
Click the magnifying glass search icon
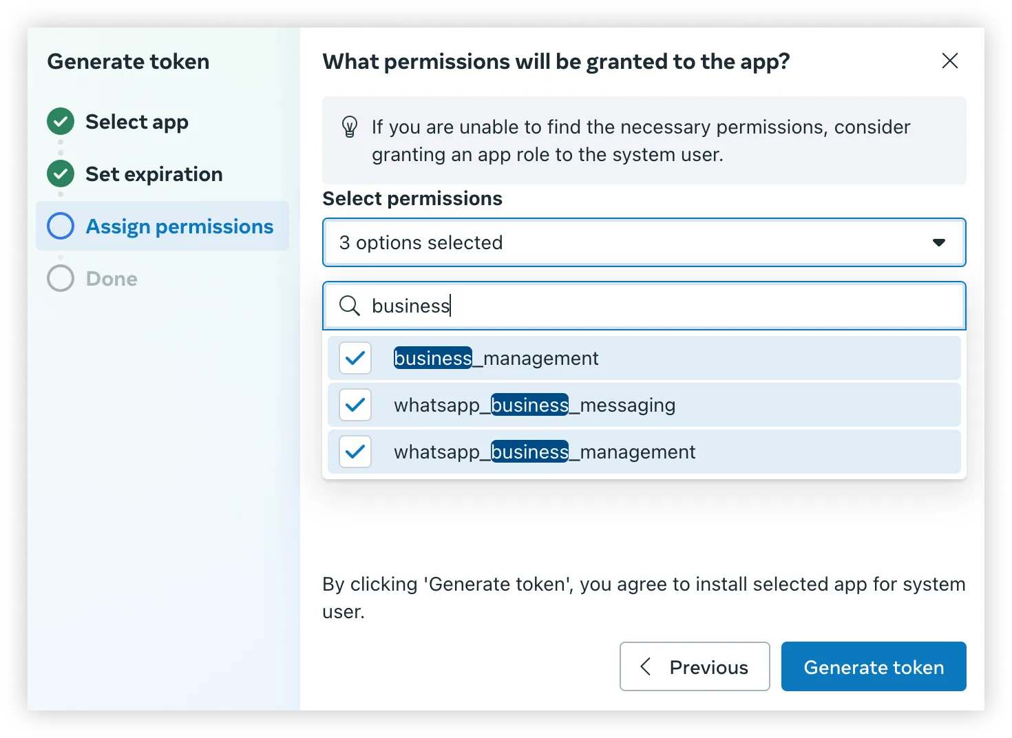(x=350, y=306)
